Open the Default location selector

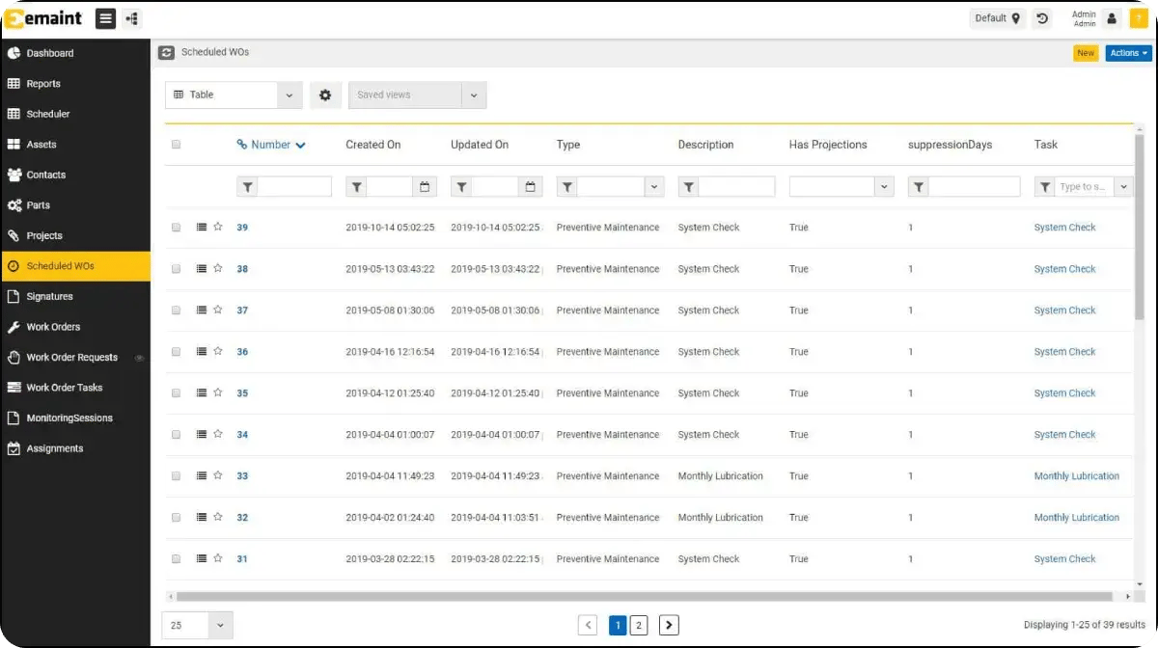point(997,18)
